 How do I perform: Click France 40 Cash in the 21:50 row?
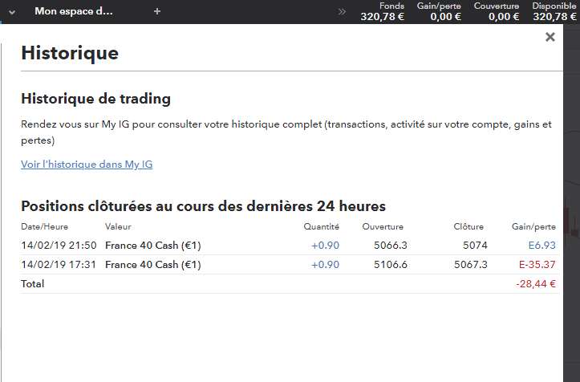coord(153,246)
